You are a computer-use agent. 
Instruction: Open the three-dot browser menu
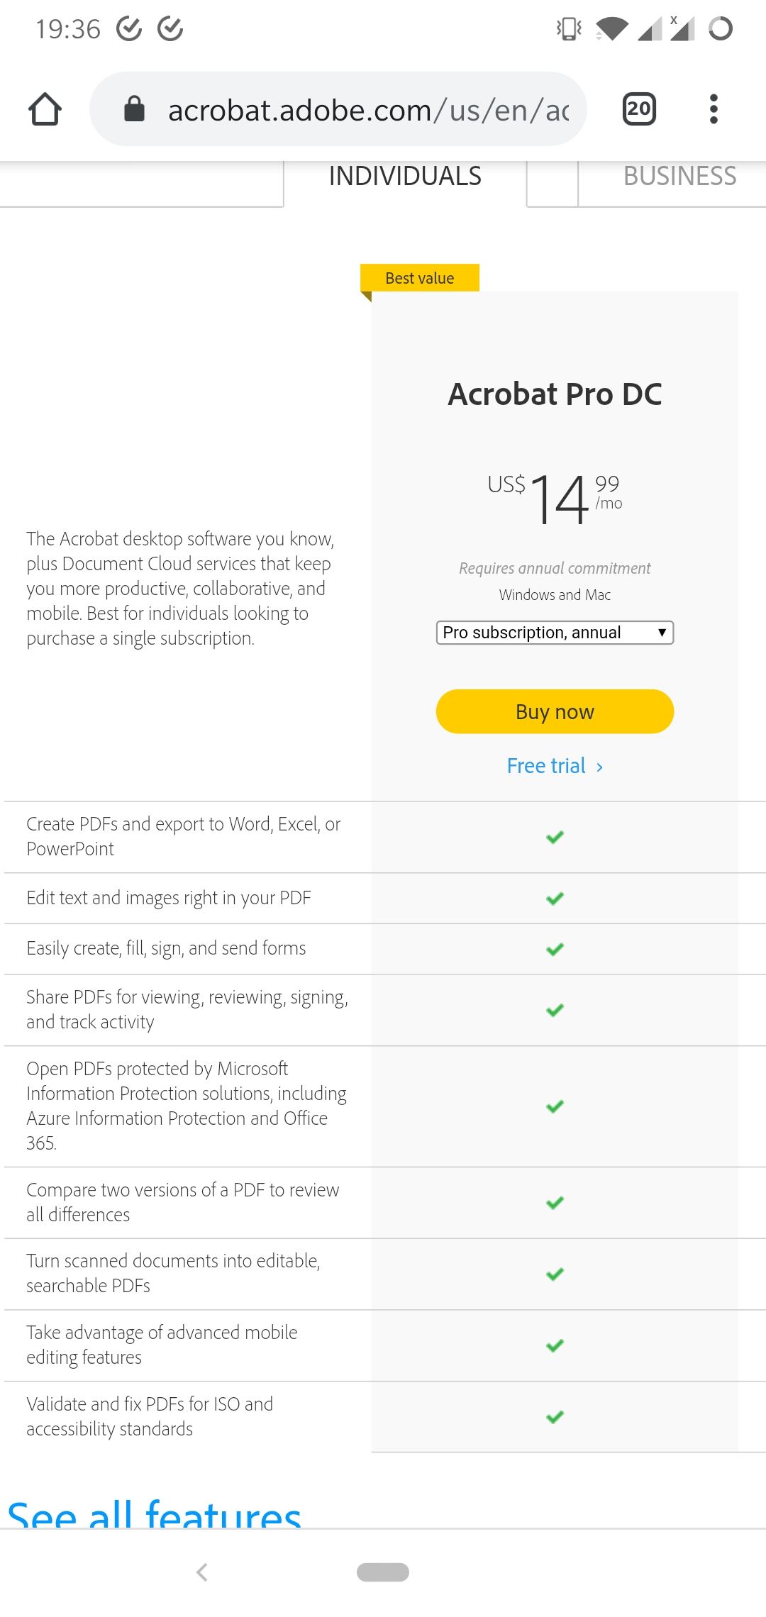pyautogui.click(x=714, y=109)
